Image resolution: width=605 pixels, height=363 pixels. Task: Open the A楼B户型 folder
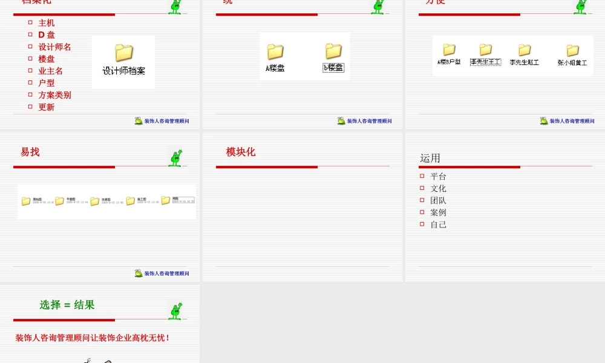pyautogui.click(x=449, y=50)
